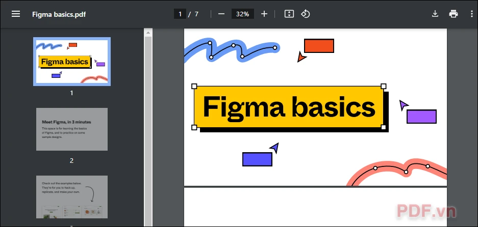Screen dimensions: 478x227
Task: Select the 32% zoom level field
Action: pos(243,14)
